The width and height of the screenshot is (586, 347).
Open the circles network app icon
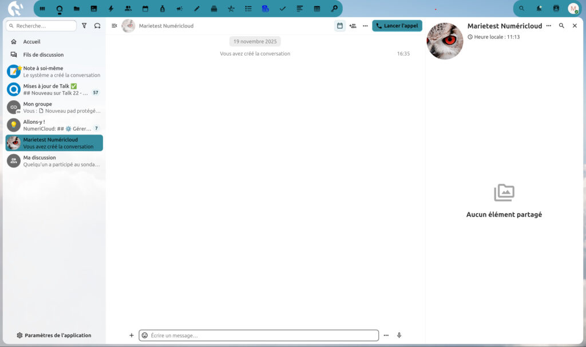tap(231, 9)
